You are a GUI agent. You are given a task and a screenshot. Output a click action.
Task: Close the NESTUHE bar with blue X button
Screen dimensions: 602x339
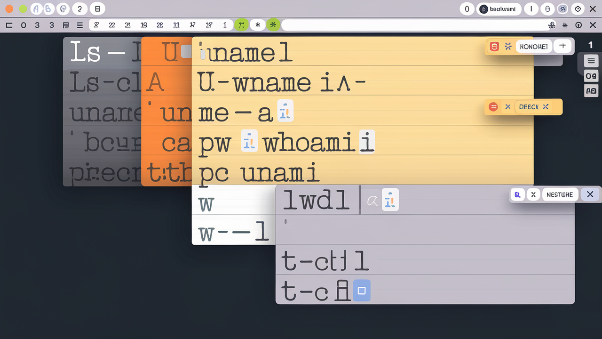click(x=590, y=194)
